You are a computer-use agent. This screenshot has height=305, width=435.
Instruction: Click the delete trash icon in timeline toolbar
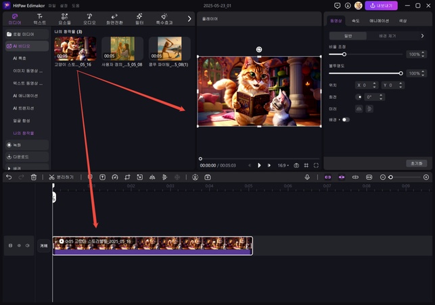[33, 177]
